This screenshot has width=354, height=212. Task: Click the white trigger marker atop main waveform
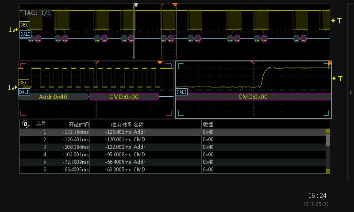(x=136, y=5)
